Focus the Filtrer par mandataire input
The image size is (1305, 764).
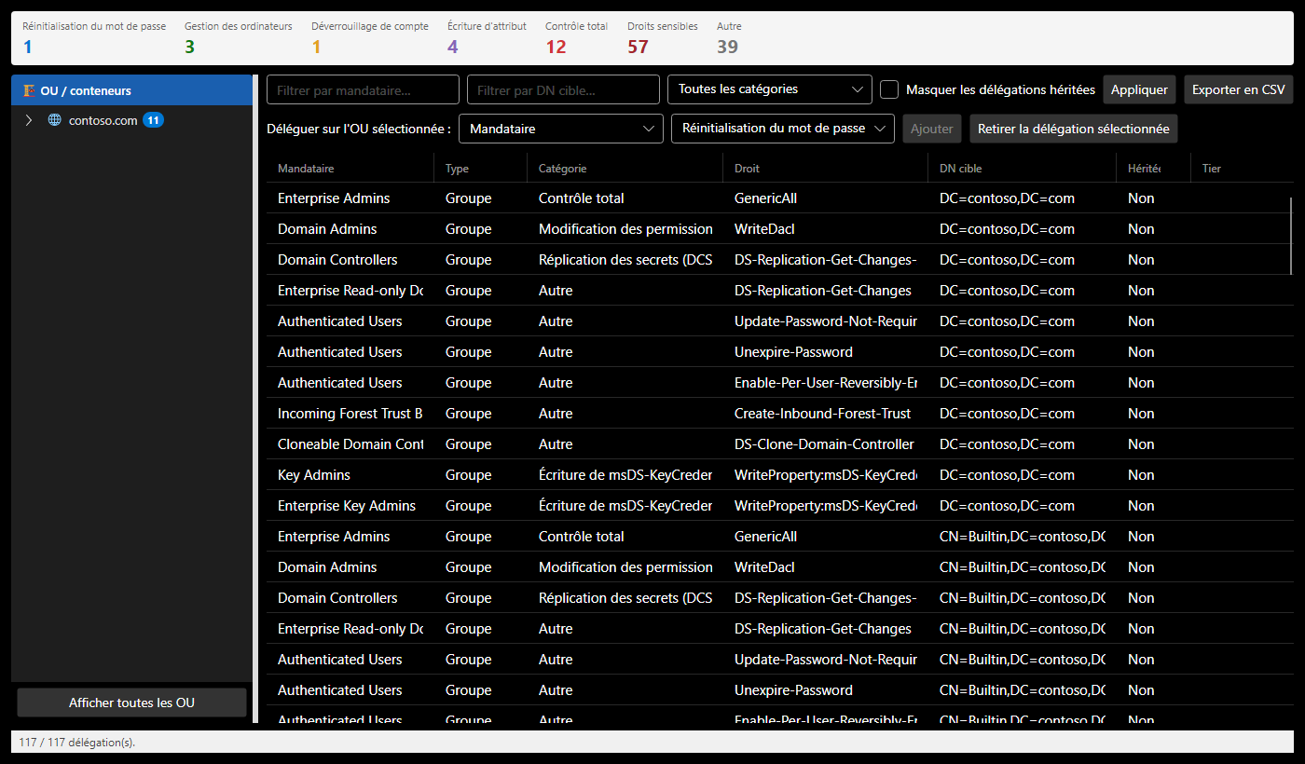point(363,89)
